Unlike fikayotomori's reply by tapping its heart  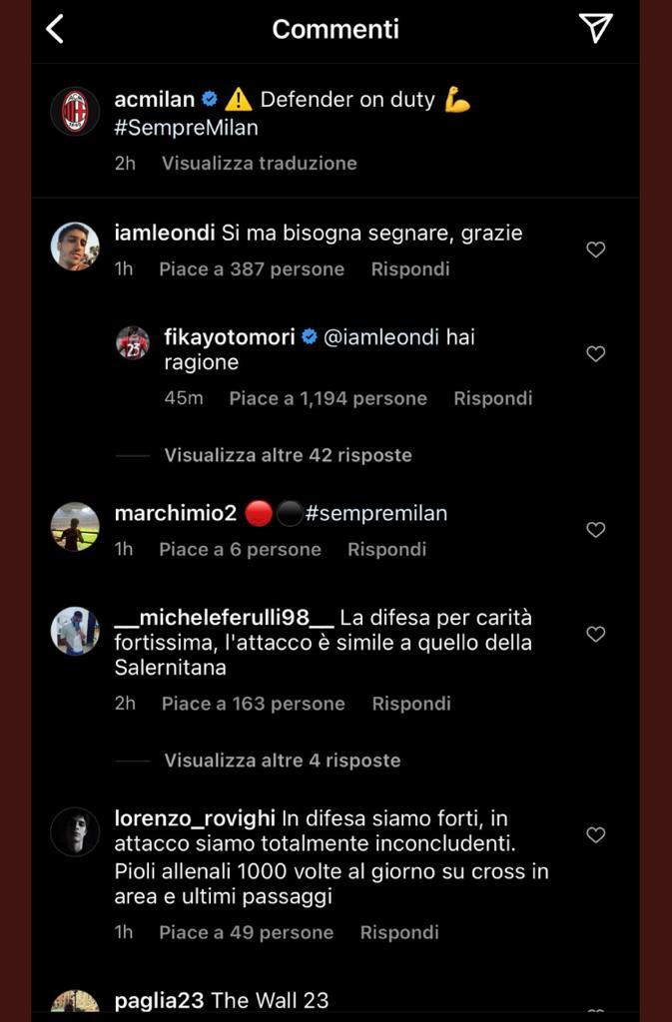[596, 353]
